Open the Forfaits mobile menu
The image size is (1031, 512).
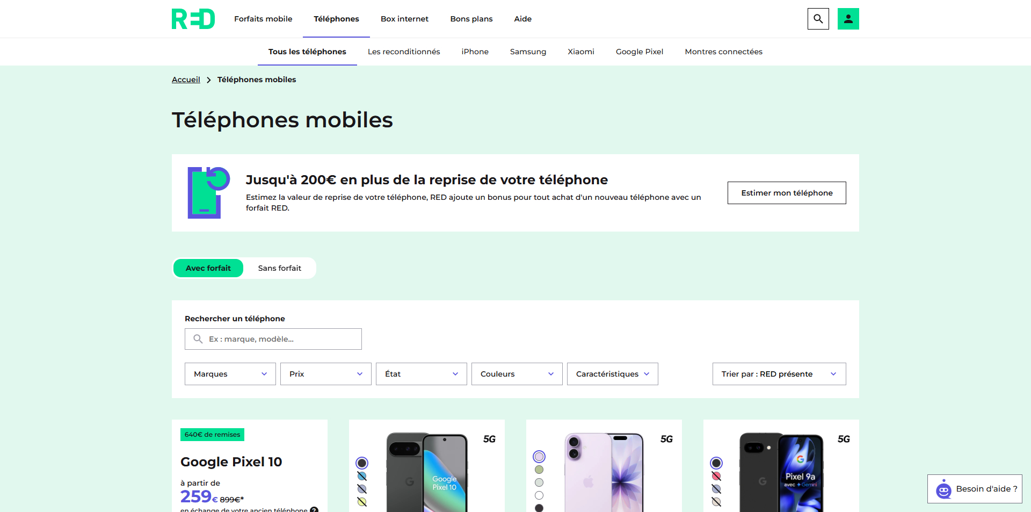[263, 19]
